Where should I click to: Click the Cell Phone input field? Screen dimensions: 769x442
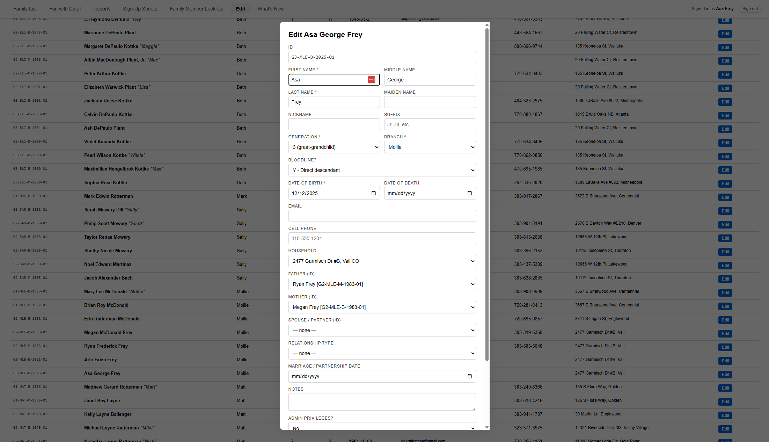pyautogui.click(x=382, y=238)
